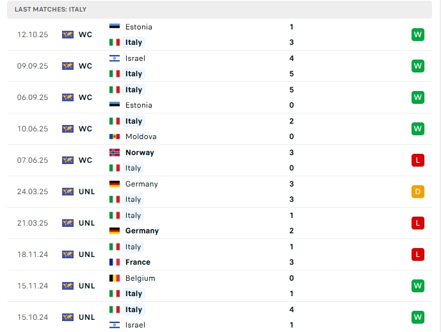
Task: Click the Estonia flag in the 12.10.25 match
Action: pyautogui.click(x=115, y=27)
